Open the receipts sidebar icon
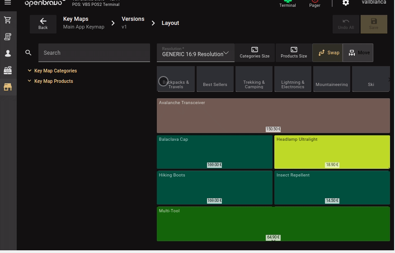 [x=8, y=37]
